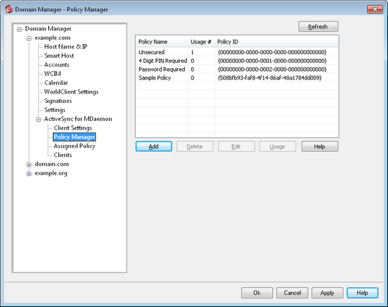The image size is (388, 307).
Task: Click the Refresh button
Action: [x=318, y=27]
